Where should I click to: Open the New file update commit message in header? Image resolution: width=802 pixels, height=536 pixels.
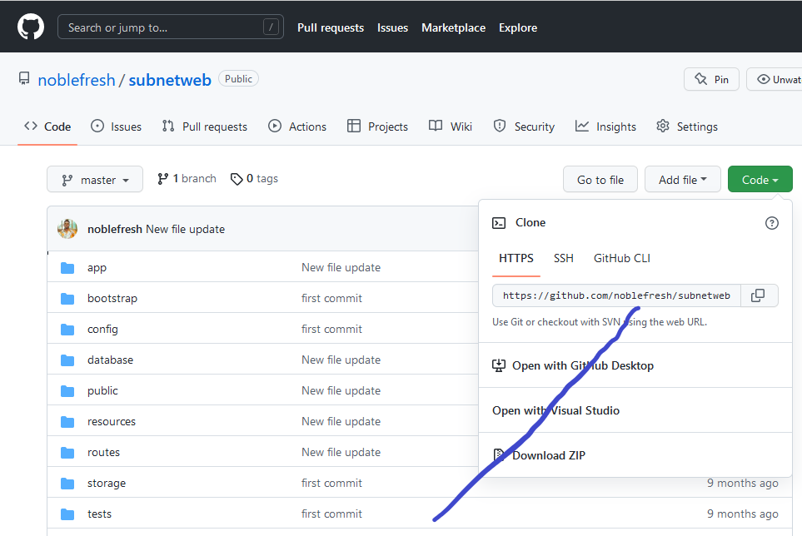[x=185, y=229]
